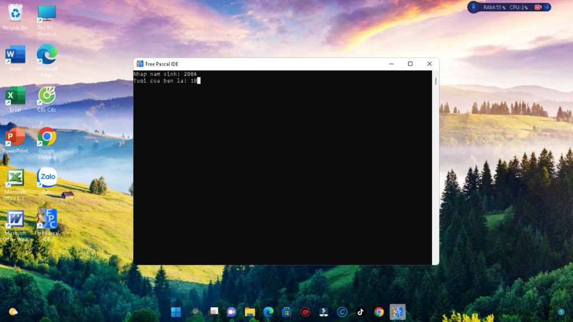Launch Google Chrome from the taskbar
The height and width of the screenshot is (322, 573).
point(379,312)
